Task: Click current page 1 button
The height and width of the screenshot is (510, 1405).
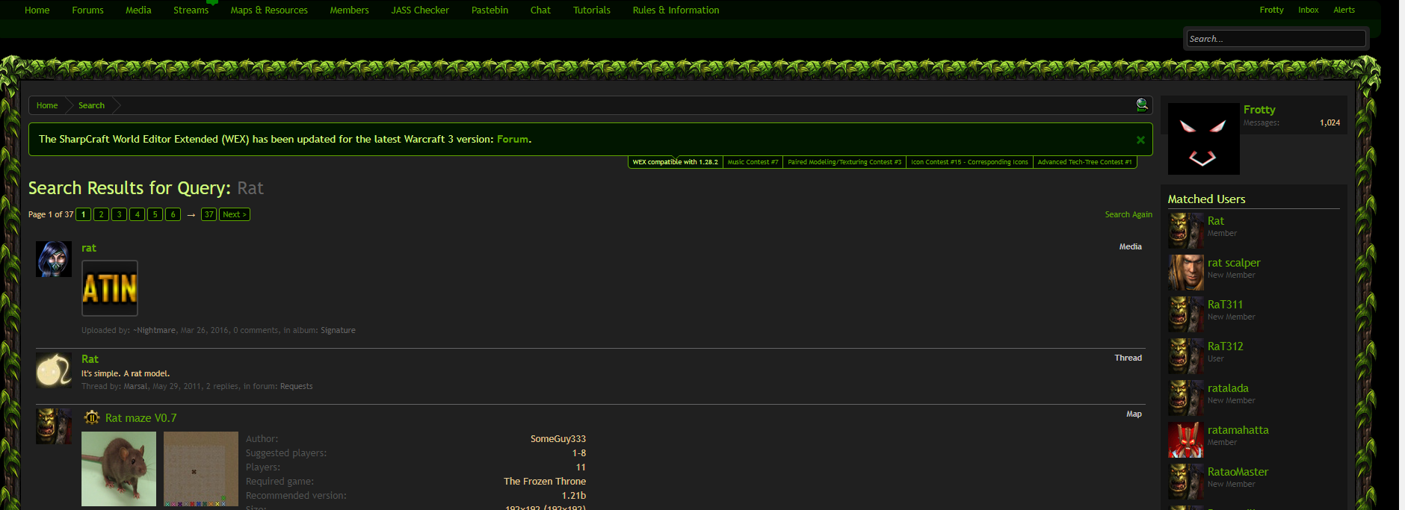Action: coord(83,214)
